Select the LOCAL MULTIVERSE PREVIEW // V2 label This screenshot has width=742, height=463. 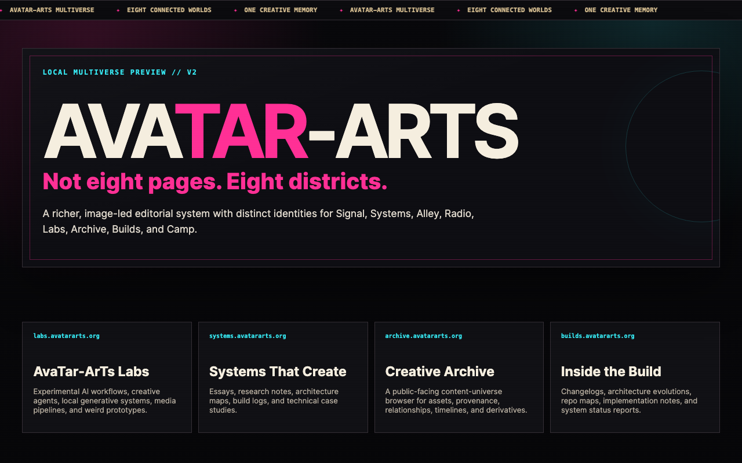pos(120,72)
